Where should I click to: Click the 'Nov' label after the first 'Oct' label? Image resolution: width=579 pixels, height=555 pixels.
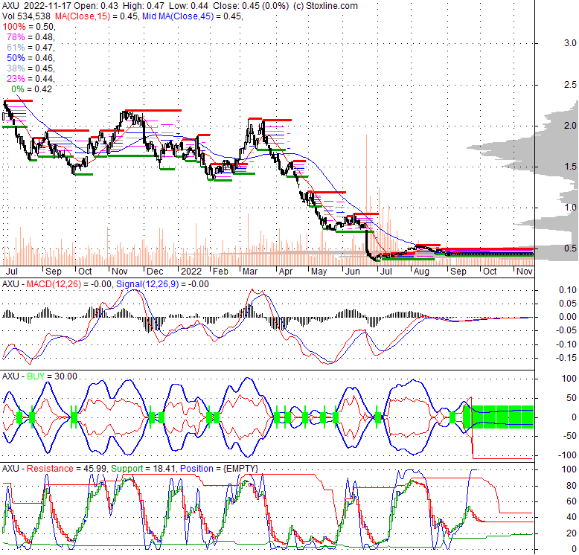coord(120,272)
